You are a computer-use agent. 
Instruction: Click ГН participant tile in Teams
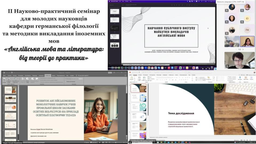pos(247,30)
